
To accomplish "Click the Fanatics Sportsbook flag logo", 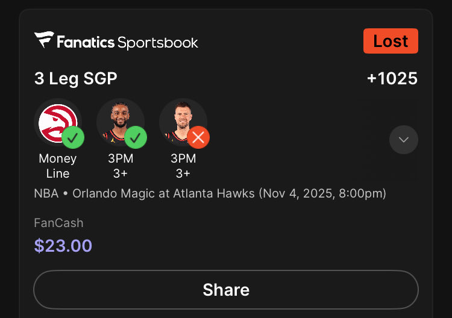I will point(44,40).
